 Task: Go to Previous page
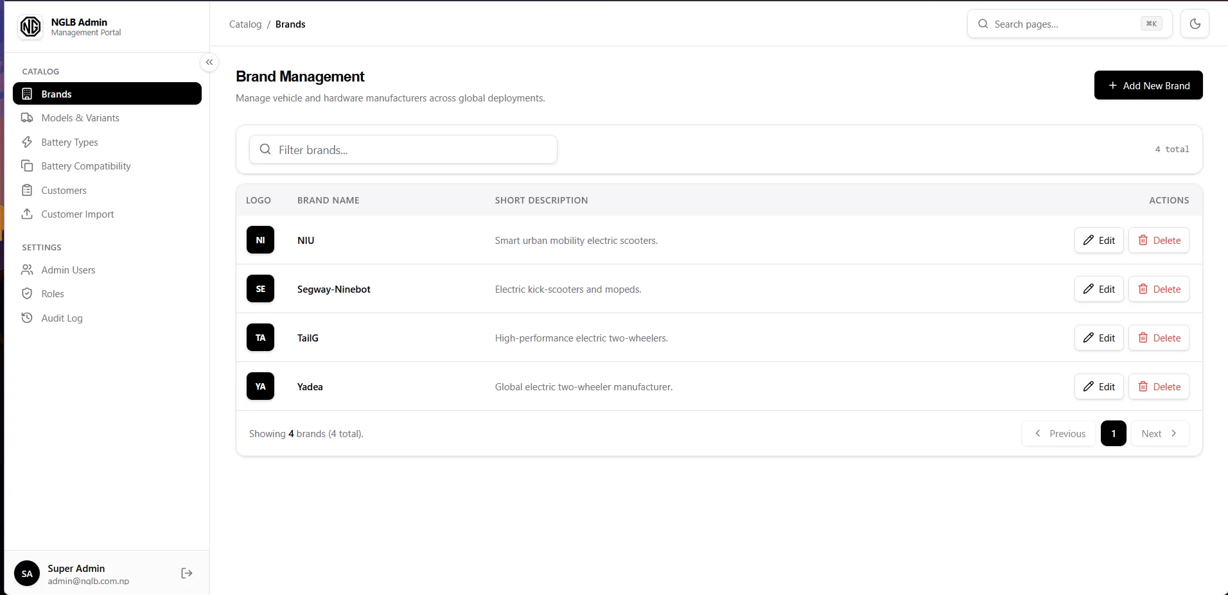[x=1058, y=433]
